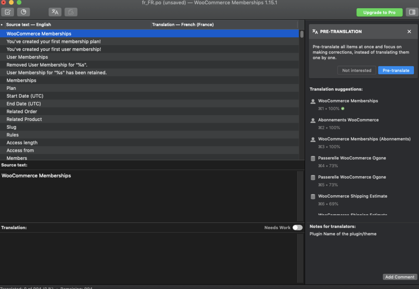
Task: Select the "Related Product" string row
Action: coord(149,119)
